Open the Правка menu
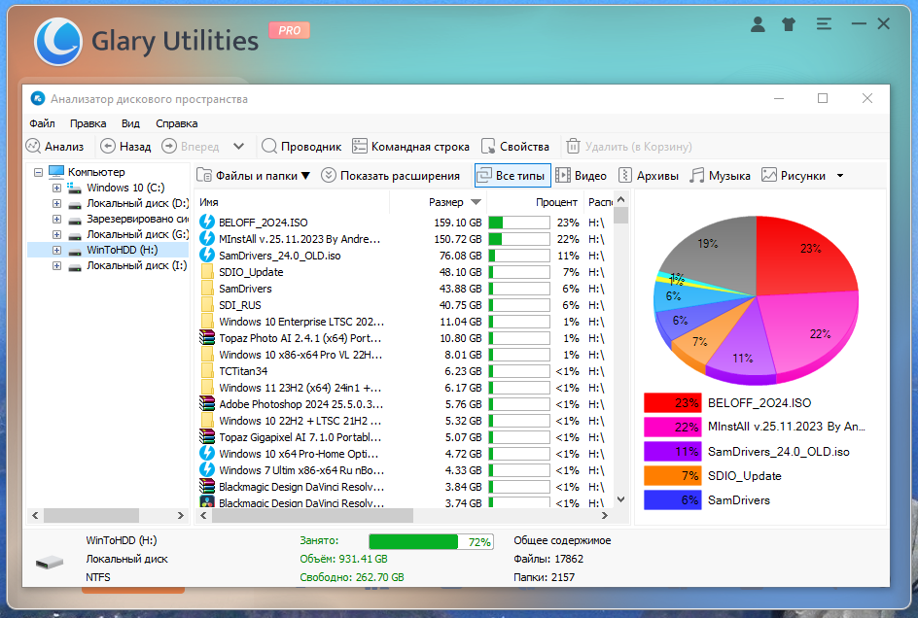 (88, 123)
